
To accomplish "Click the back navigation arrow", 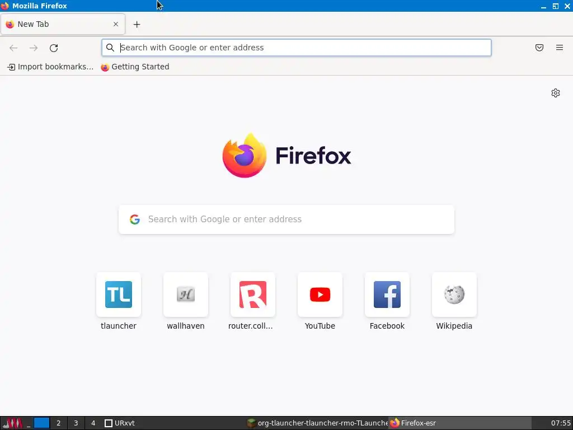I will pyautogui.click(x=13, y=48).
